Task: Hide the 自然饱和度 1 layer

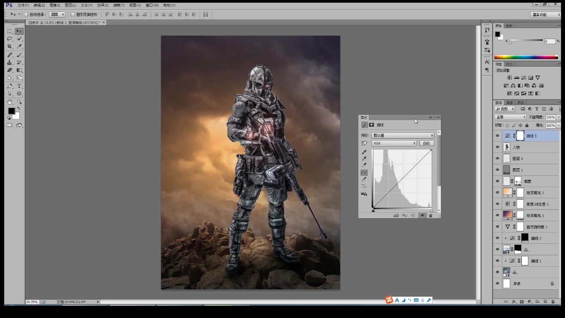Action: click(497, 227)
